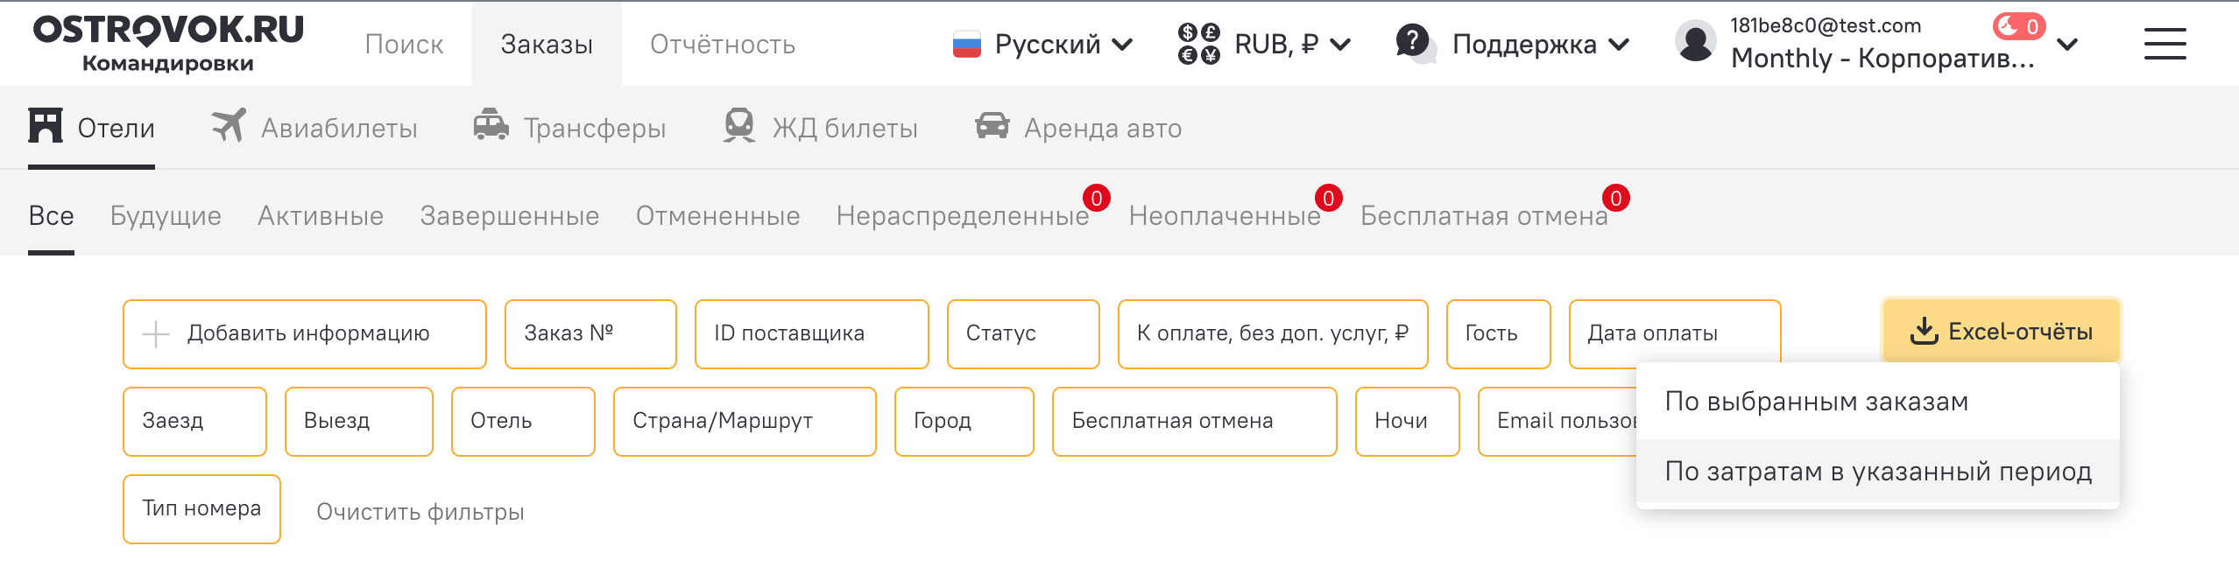Image resolution: width=2239 pixels, height=574 pixels.
Task: Click the train icon for ЖД билеты
Action: coord(739,126)
